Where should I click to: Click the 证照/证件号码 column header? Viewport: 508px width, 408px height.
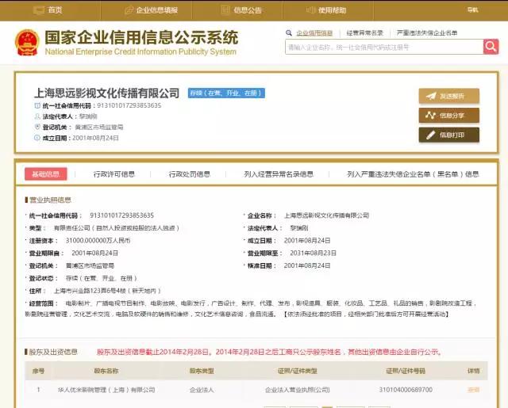(406, 371)
